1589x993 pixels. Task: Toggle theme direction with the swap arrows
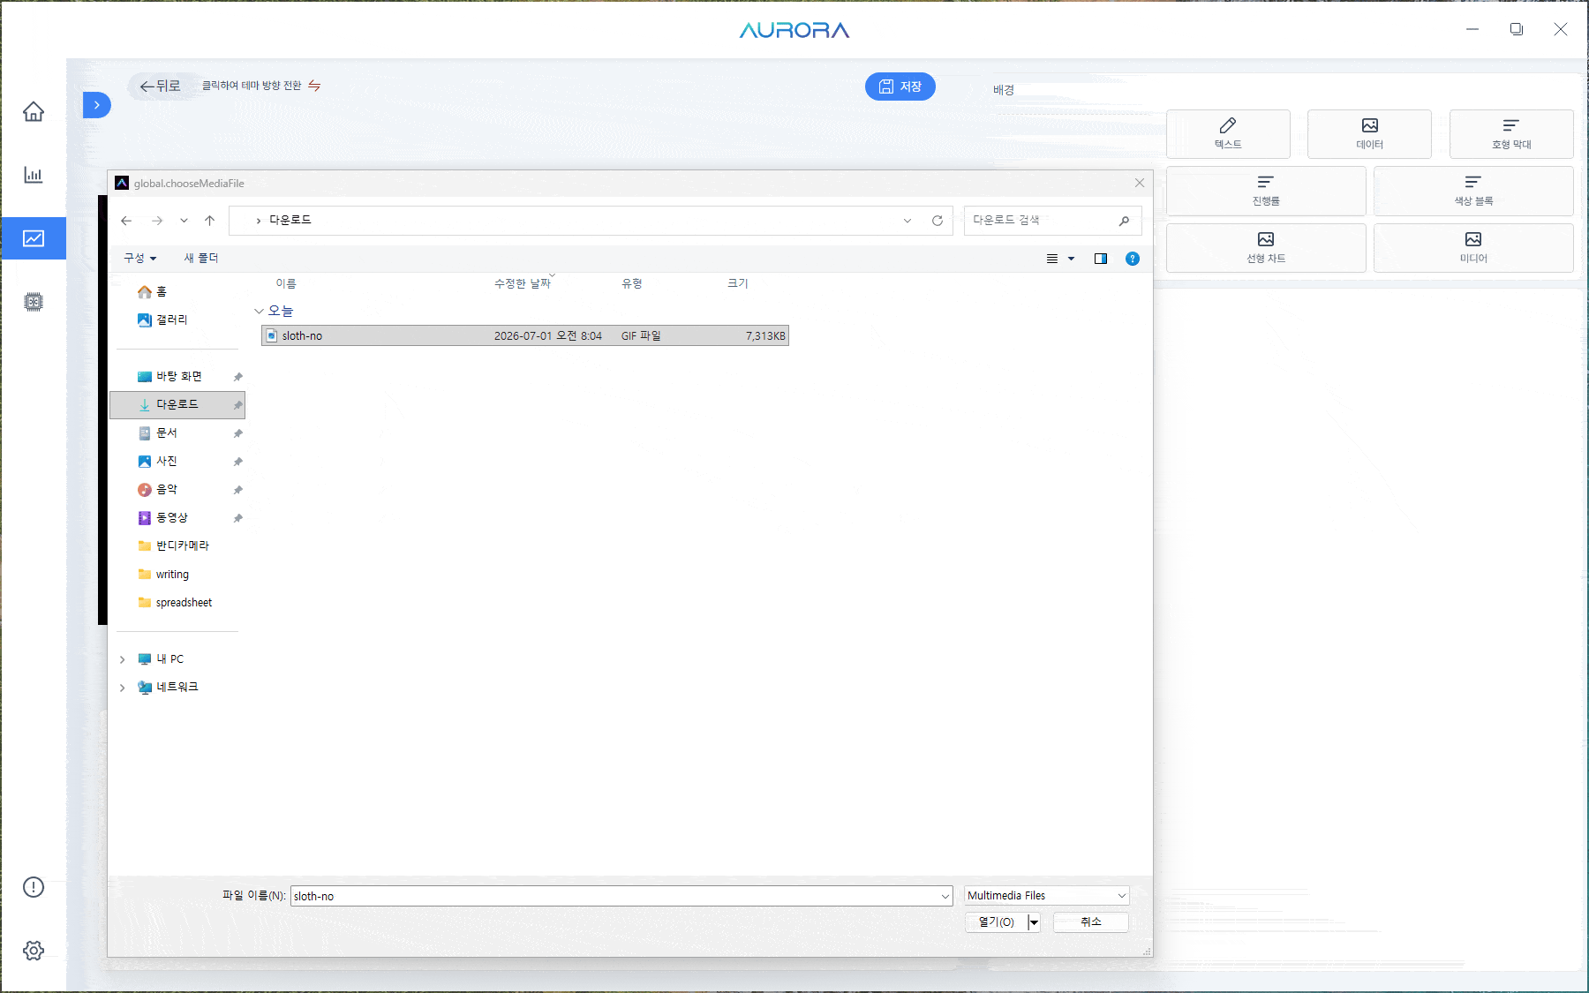click(314, 86)
